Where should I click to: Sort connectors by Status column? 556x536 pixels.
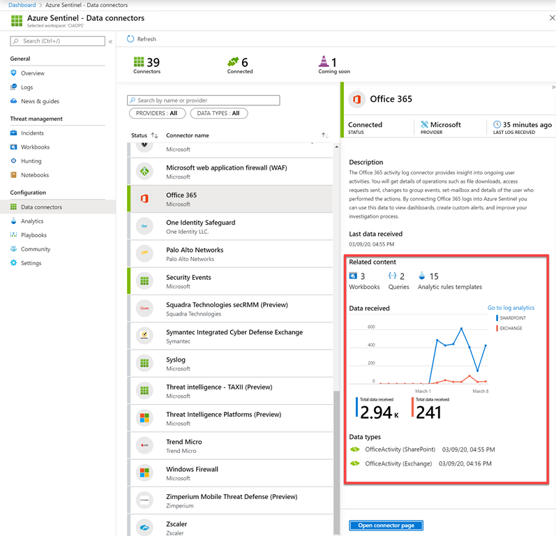145,135
